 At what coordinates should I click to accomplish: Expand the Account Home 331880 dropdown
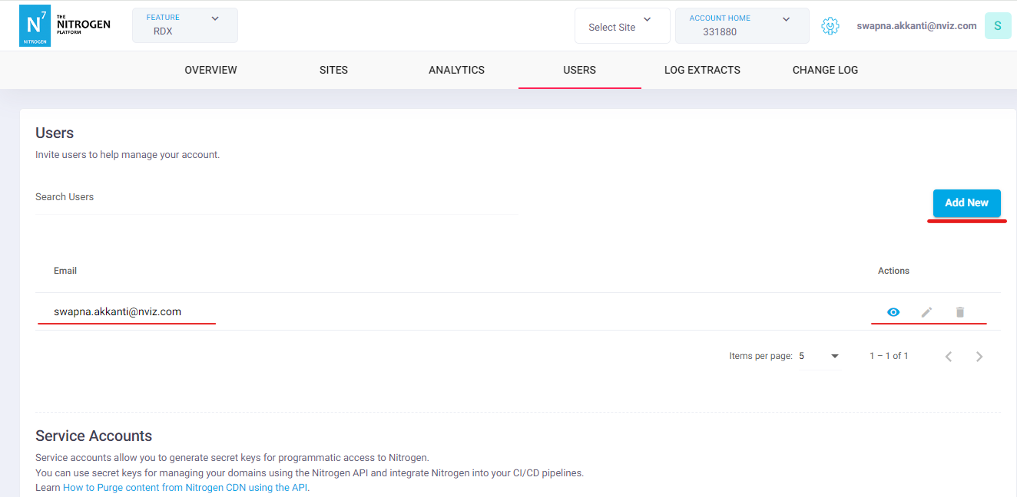(x=741, y=25)
